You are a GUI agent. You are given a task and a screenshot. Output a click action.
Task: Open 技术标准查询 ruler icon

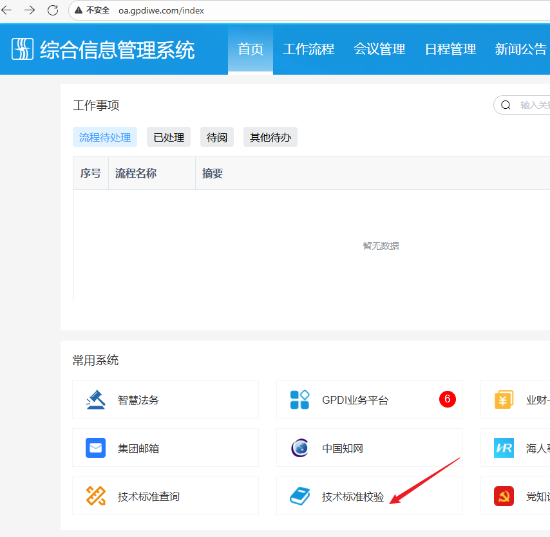[96, 496]
